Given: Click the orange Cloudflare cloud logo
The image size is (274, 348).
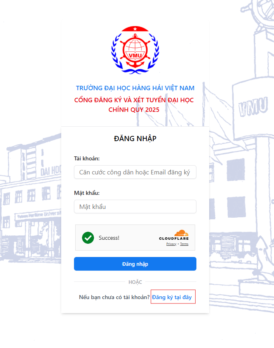Looking at the screenshot, I should coord(182,233).
